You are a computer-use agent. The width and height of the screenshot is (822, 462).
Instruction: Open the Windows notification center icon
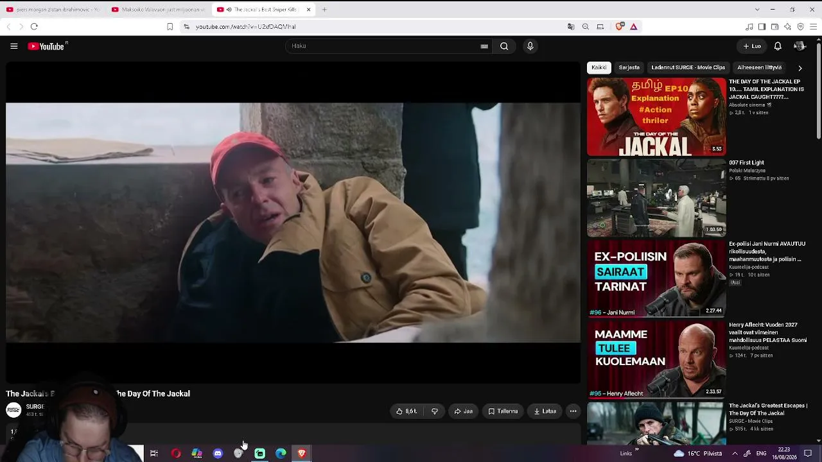(x=808, y=454)
